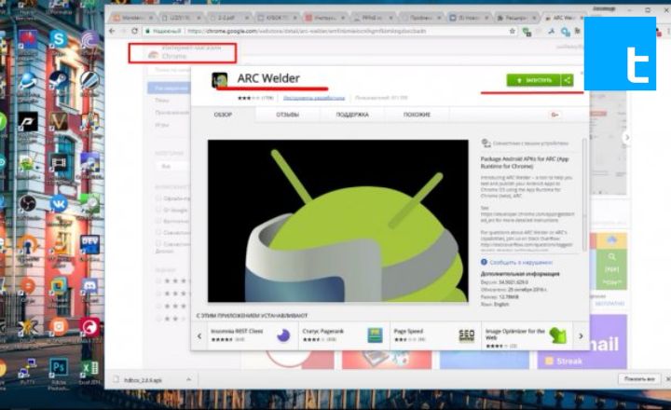Image resolution: width=671 pixels, height=410 pixels.
Task: Switch to the ОТЗЫВЫ tab
Action: tap(288, 115)
